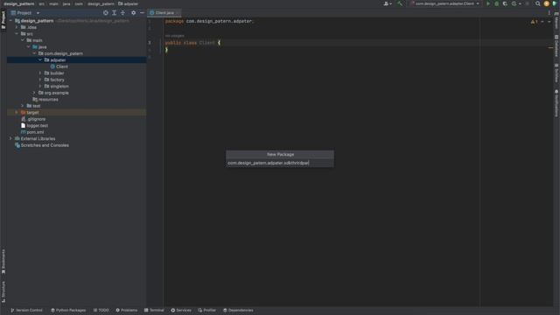
Task: Expand the target folder
Action: [x=17, y=112]
